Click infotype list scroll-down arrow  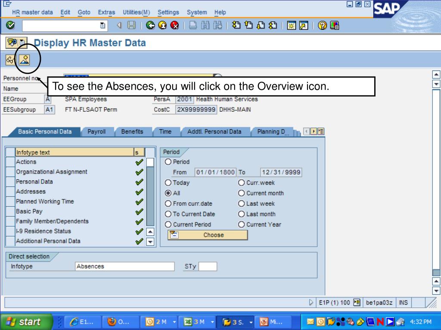[x=150, y=241]
